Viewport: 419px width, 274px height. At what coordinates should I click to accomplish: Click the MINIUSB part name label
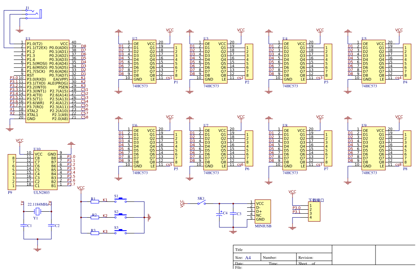263,226
